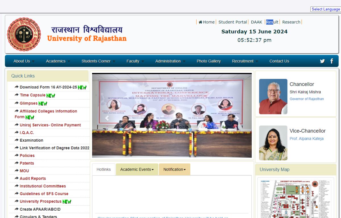This screenshot has width=341, height=218.
Task: Open Uniraj Services- Online Payment link
Action: tap(50, 125)
